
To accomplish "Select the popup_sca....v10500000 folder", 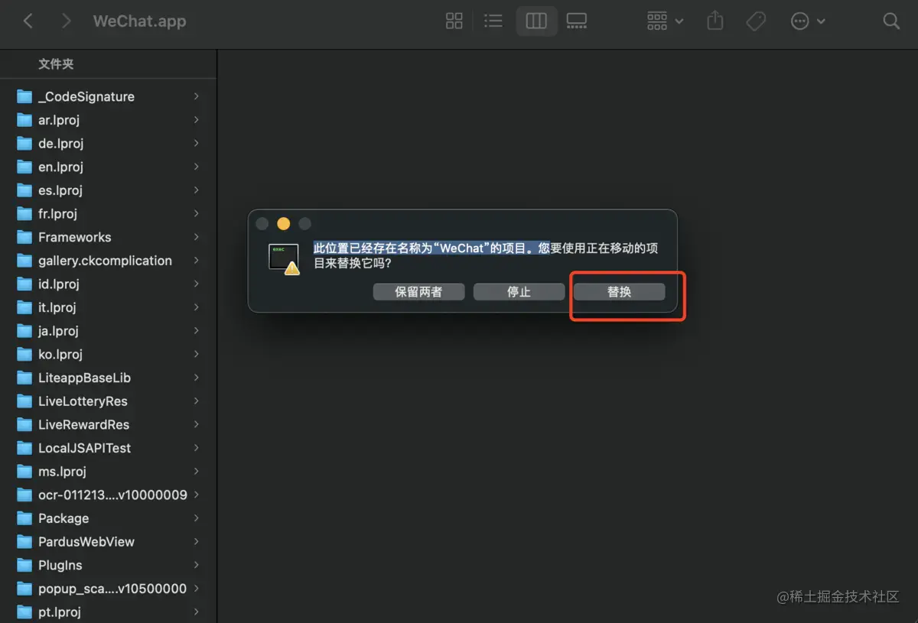I will pos(109,589).
